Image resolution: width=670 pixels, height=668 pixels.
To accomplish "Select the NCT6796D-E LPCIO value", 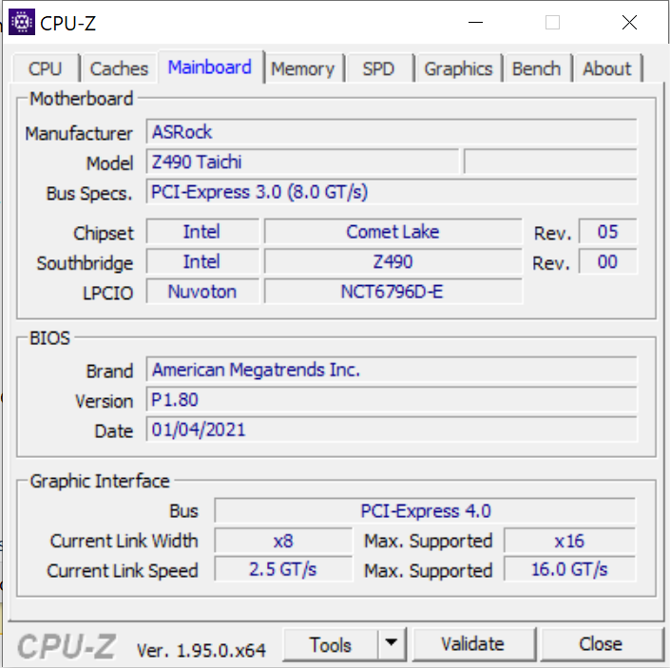I will (393, 292).
